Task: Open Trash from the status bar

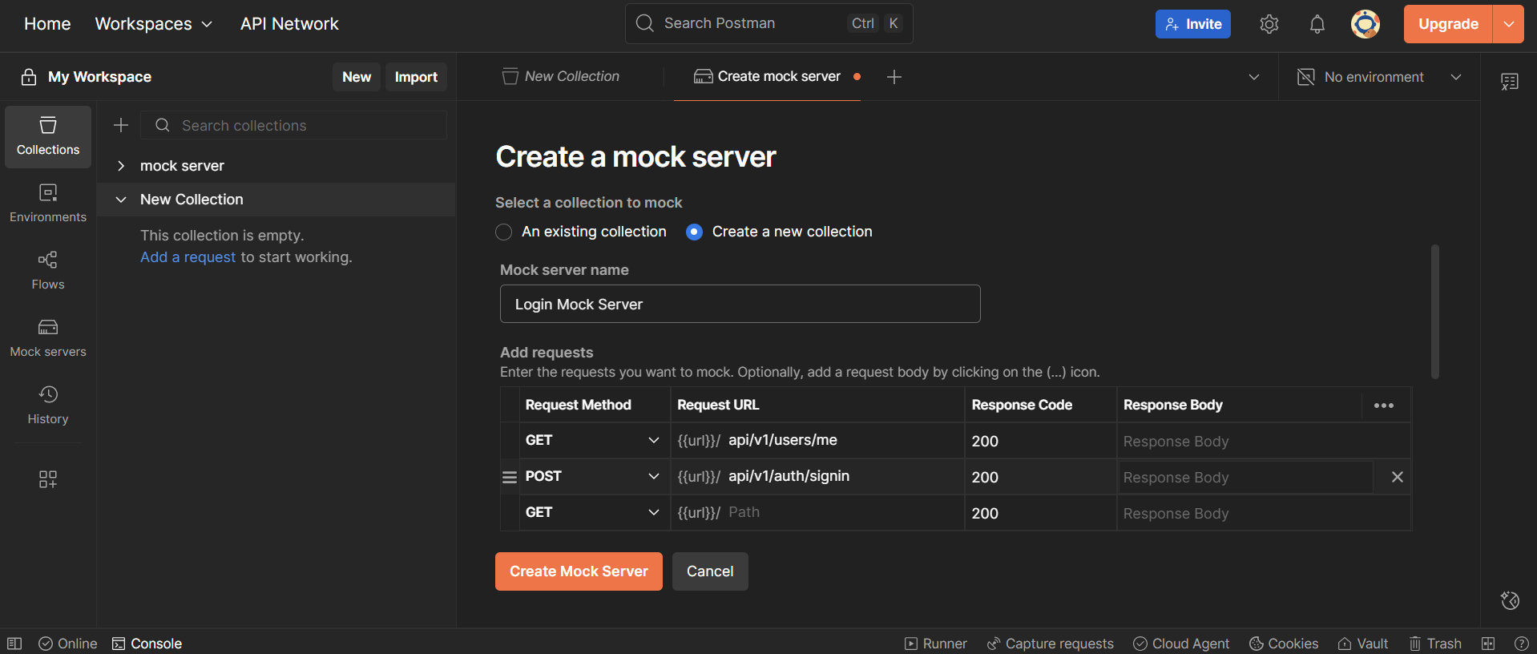Action: click(1435, 644)
